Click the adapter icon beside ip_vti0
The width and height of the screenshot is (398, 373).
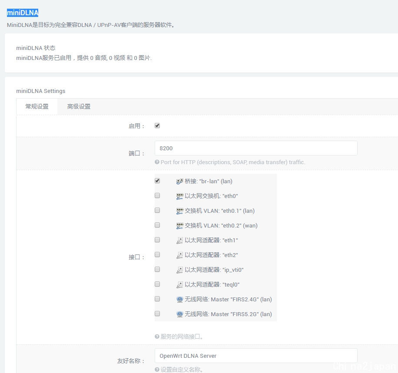179,270
